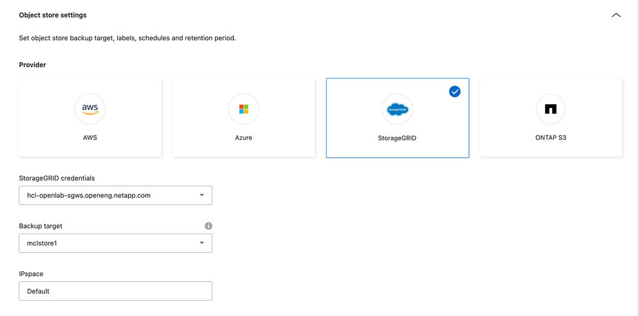Collapse the Object store settings chevron

(616, 15)
